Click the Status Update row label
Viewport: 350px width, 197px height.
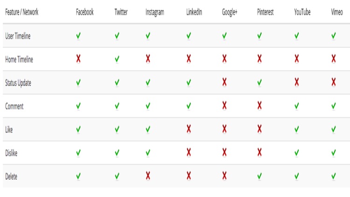(18, 83)
